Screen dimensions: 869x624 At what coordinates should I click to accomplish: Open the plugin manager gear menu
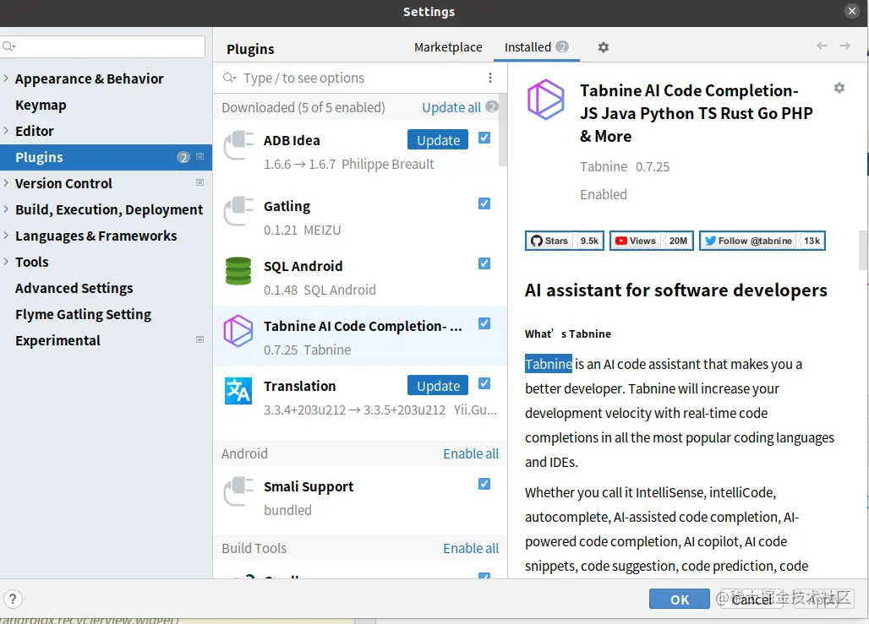coord(603,47)
